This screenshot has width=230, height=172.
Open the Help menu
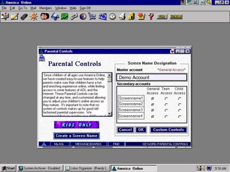(x=73, y=8)
